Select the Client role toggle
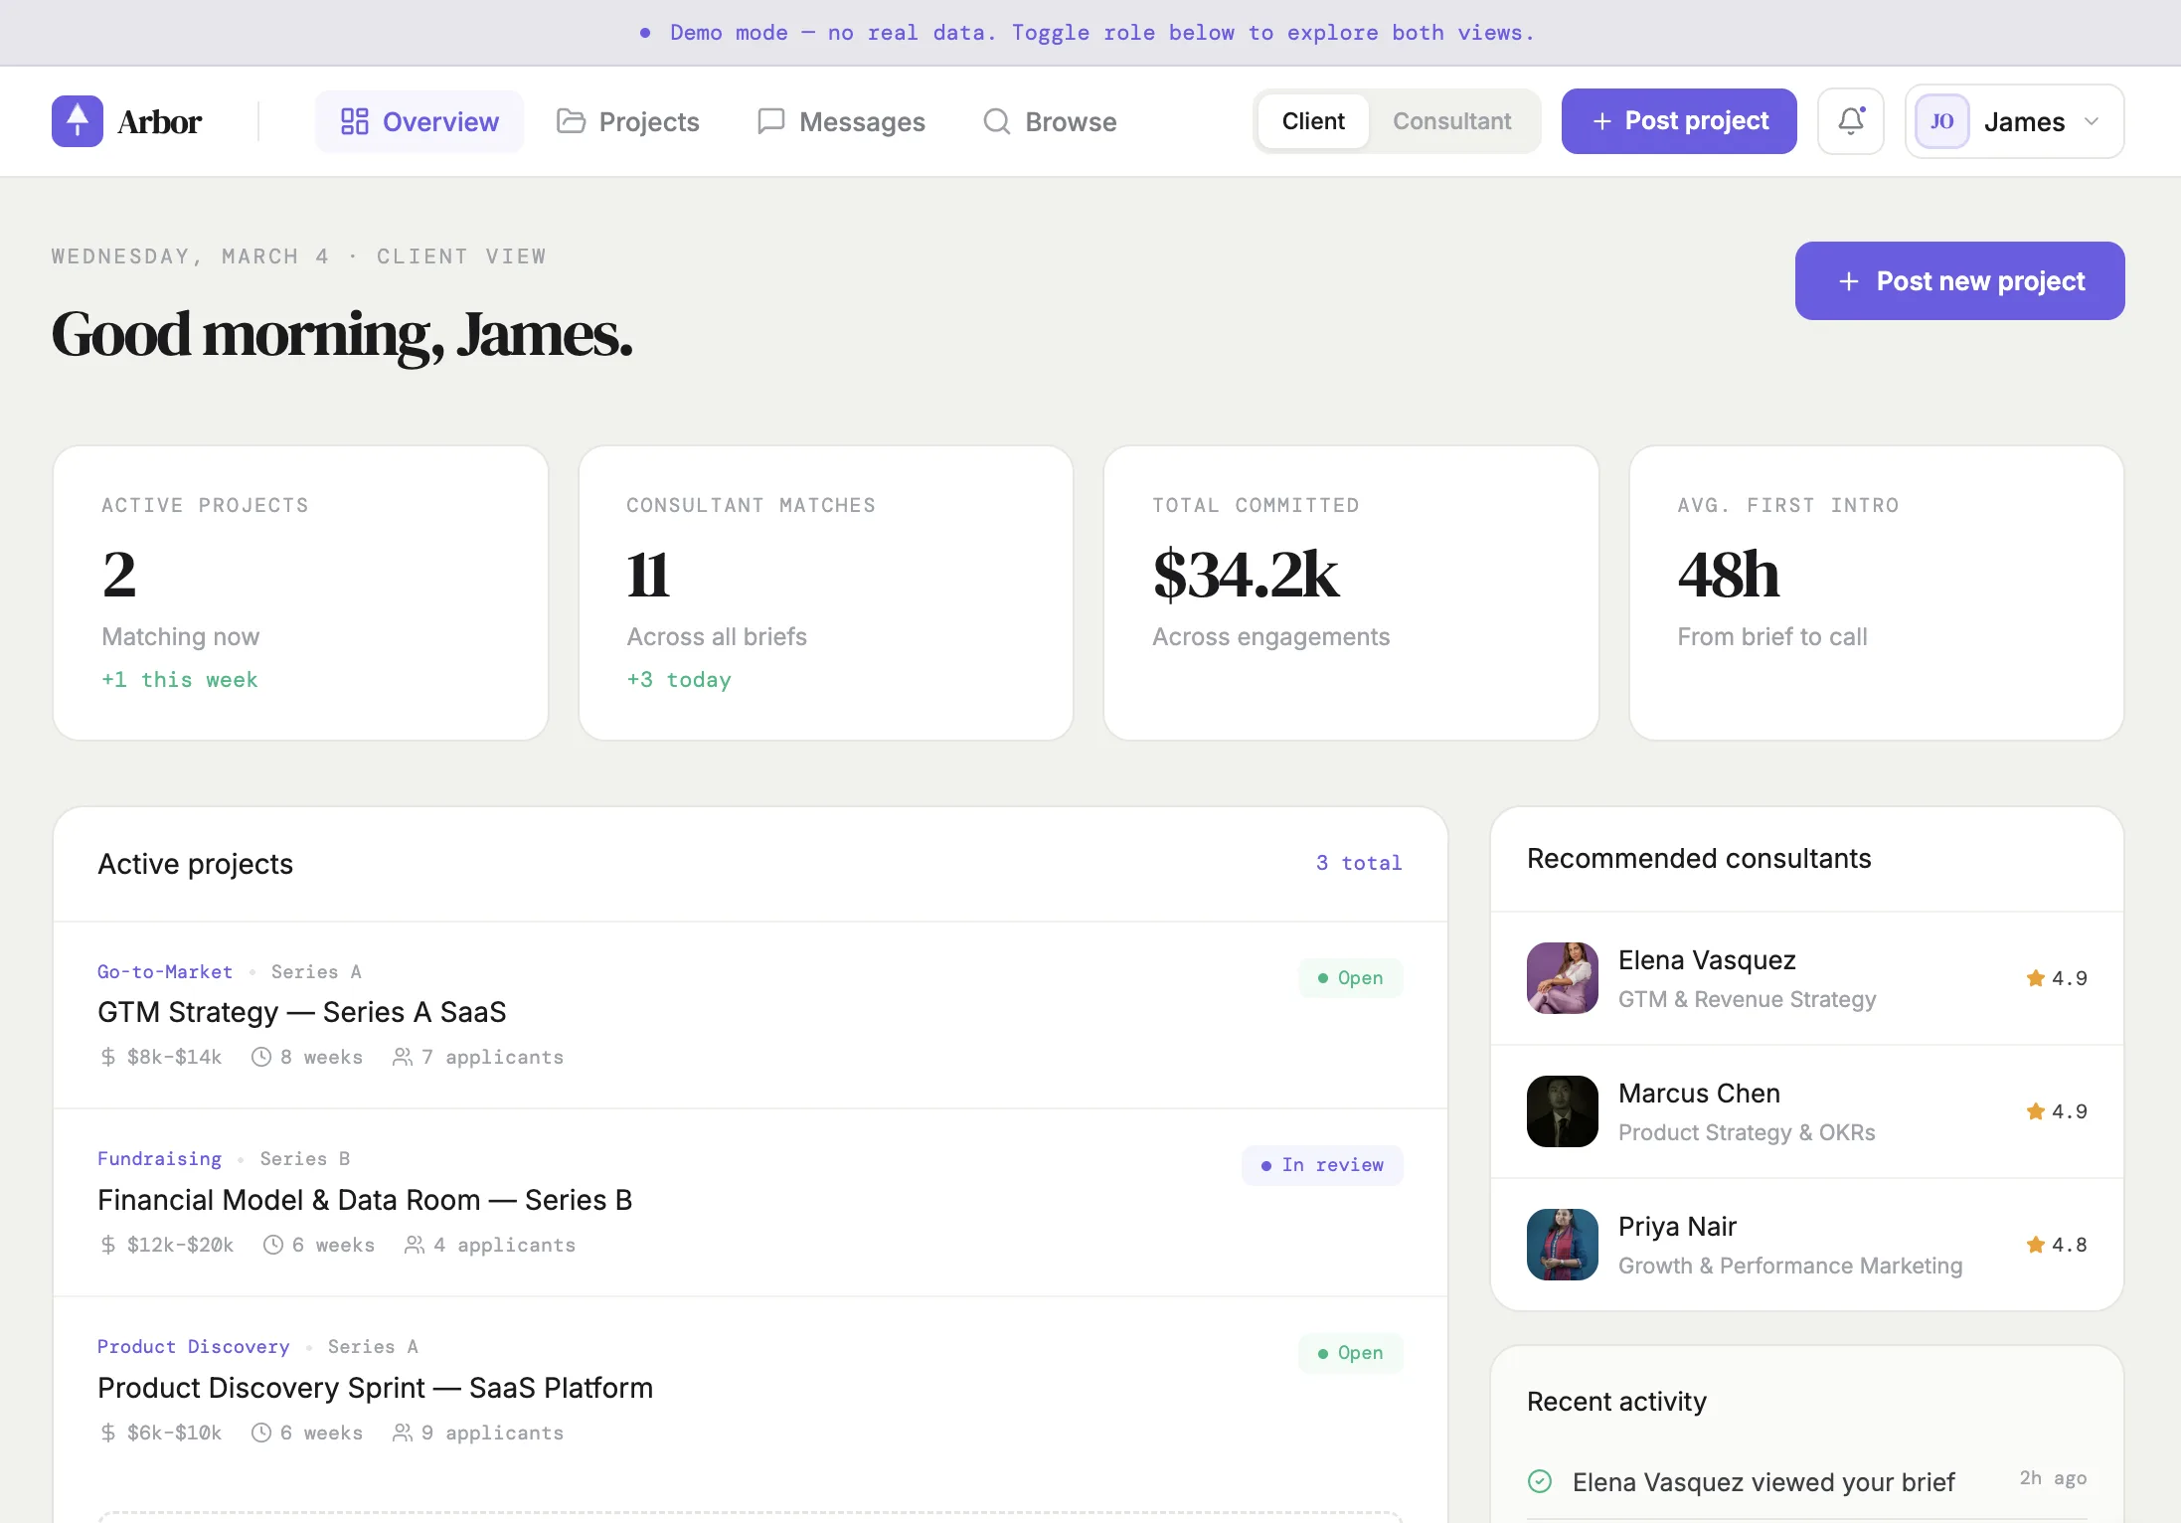 coord(1312,121)
